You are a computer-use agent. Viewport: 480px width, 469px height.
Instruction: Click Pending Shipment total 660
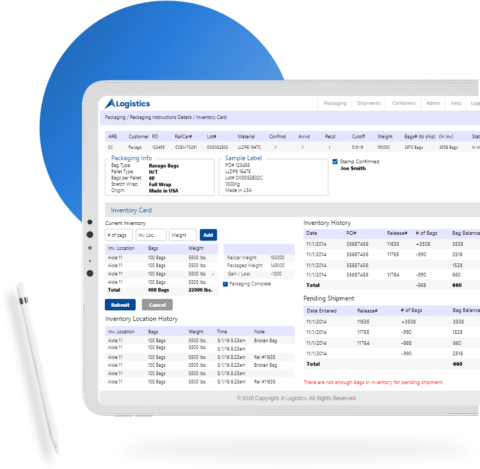coord(458,364)
